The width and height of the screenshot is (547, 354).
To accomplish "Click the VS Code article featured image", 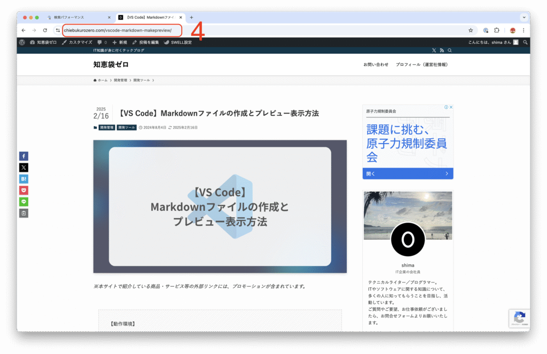I will (220, 207).
